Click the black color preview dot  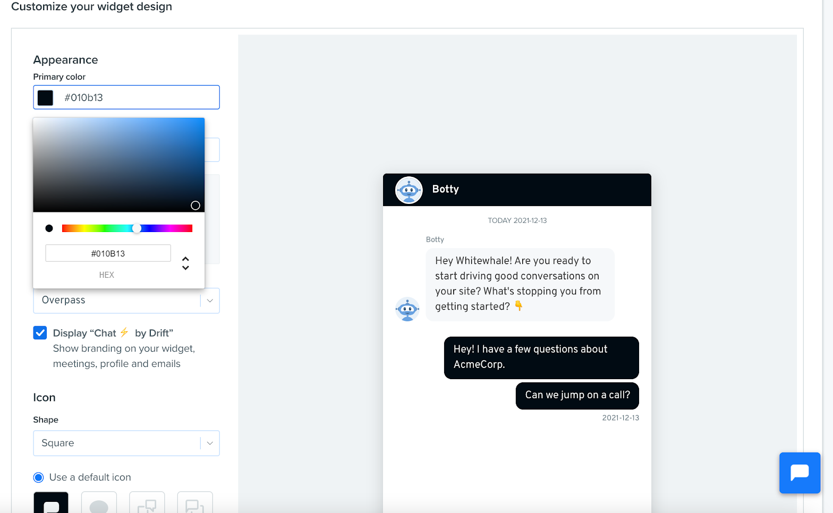(x=49, y=228)
